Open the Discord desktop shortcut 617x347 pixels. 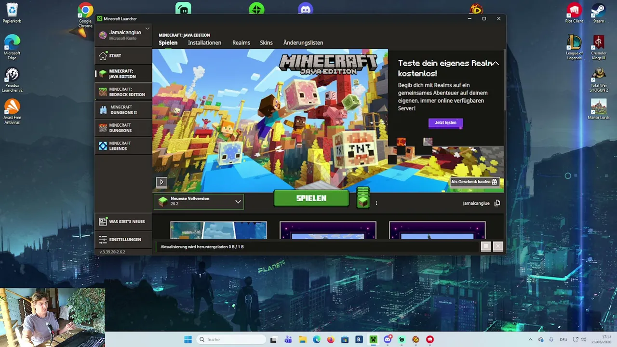[306, 9]
